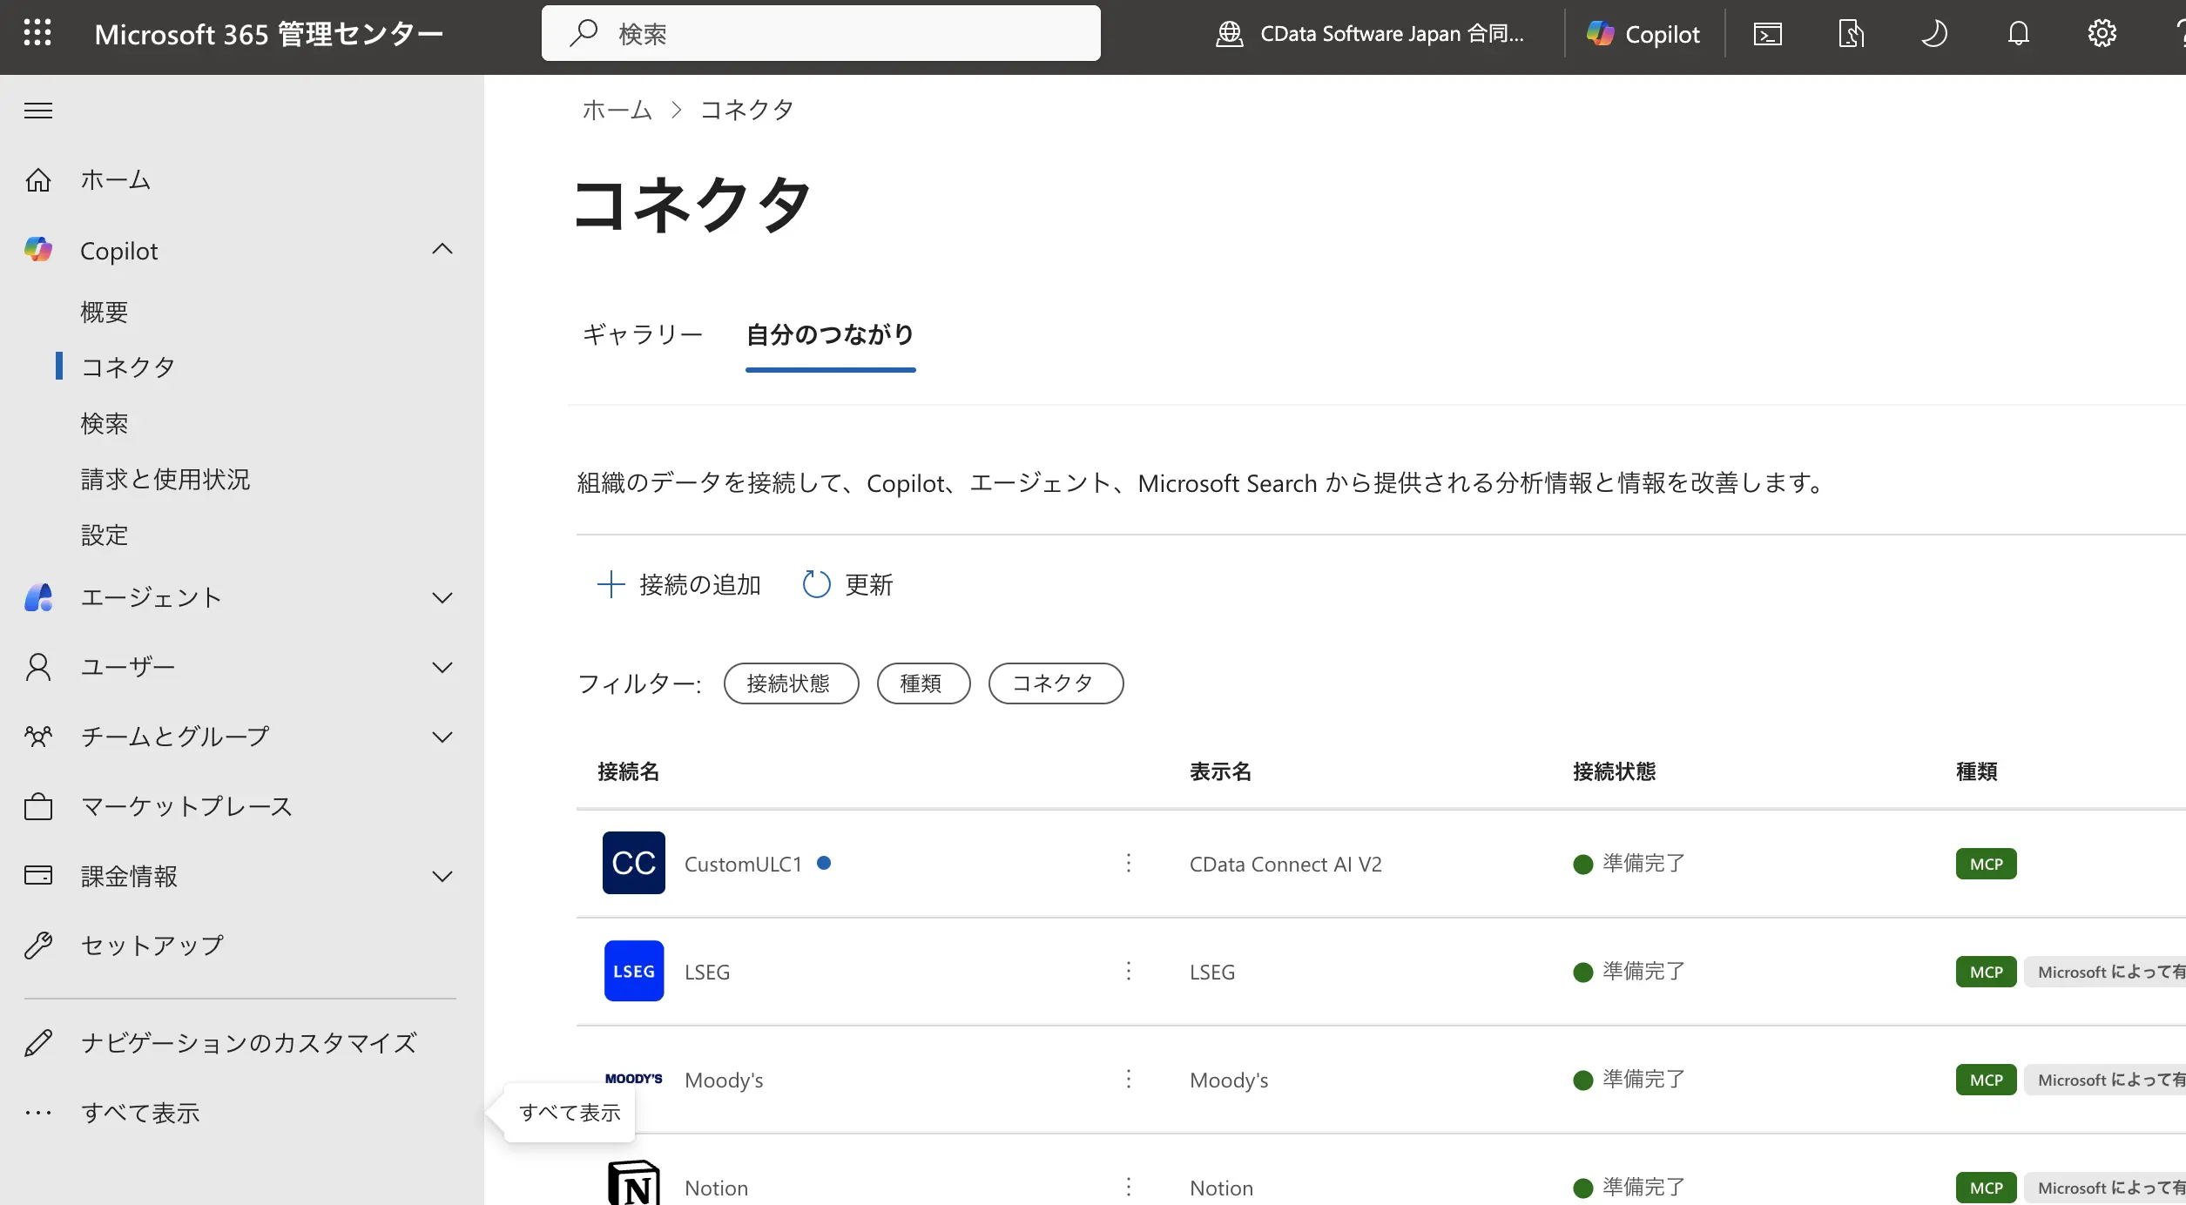Open more options for LSEG row

click(1129, 971)
